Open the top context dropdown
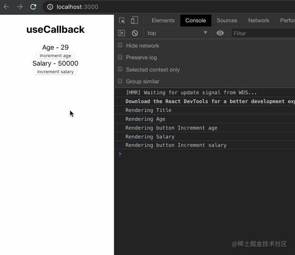This screenshot has width=295, height=255. point(177,33)
